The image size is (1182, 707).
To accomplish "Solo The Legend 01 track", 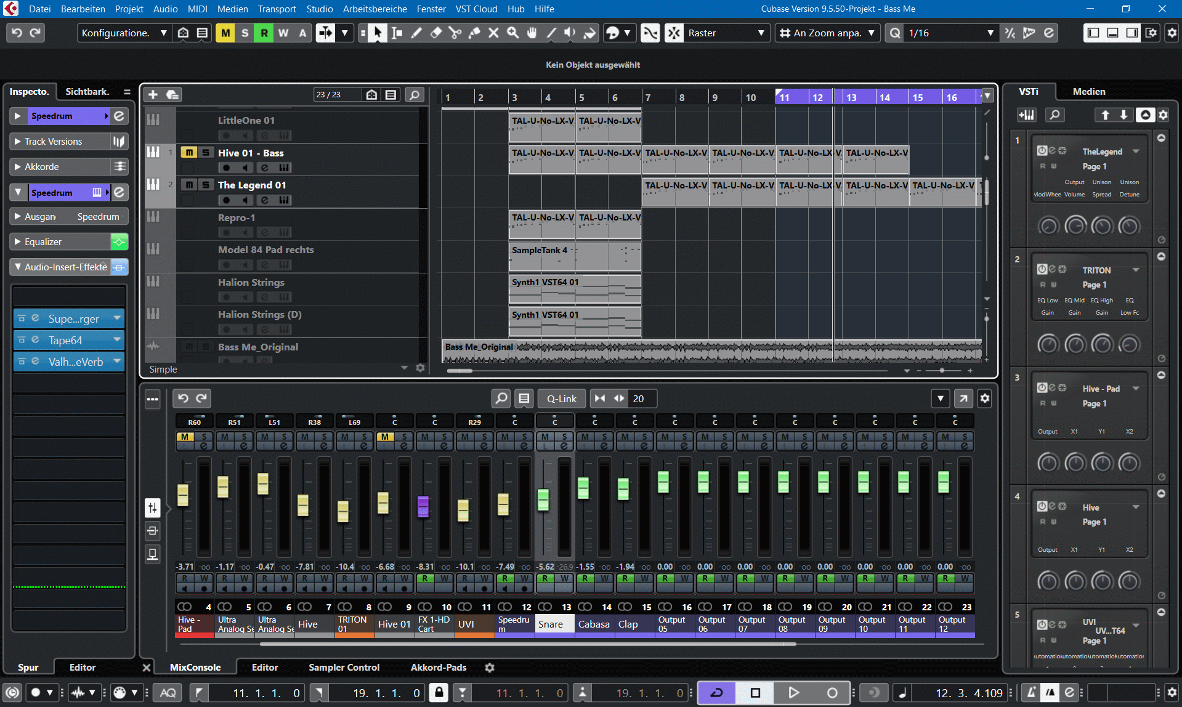I will click(206, 185).
